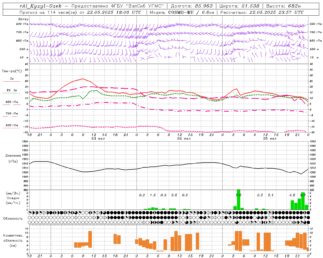The height and width of the screenshot is (258, 323).
Task: Click the Рассчитано: 22.05.2025 23:57 UTC timestamp
Action: click(x=262, y=12)
